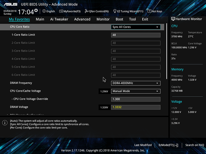The height and width of the screenshot is (154, 206).
Task: Click the English language label
Action: tap(51, 11)
